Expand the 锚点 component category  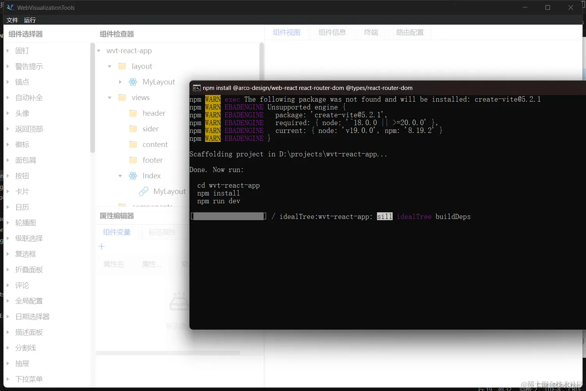tap(7, 82)
